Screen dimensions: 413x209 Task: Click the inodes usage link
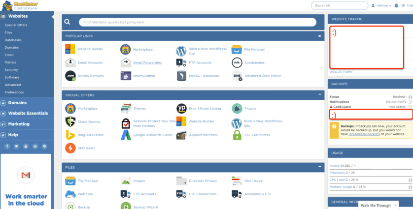(335, 166)
